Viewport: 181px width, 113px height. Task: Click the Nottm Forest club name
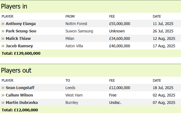pyautogui.click(x=76, y=24)
